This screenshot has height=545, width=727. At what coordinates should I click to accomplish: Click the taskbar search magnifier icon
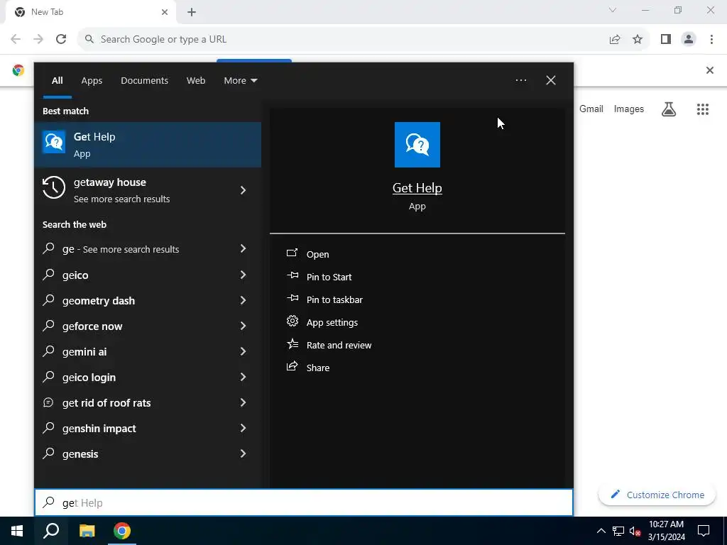point(51,531)
